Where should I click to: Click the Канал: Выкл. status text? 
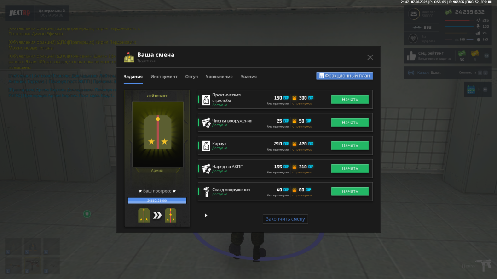[x=429, y=73]
